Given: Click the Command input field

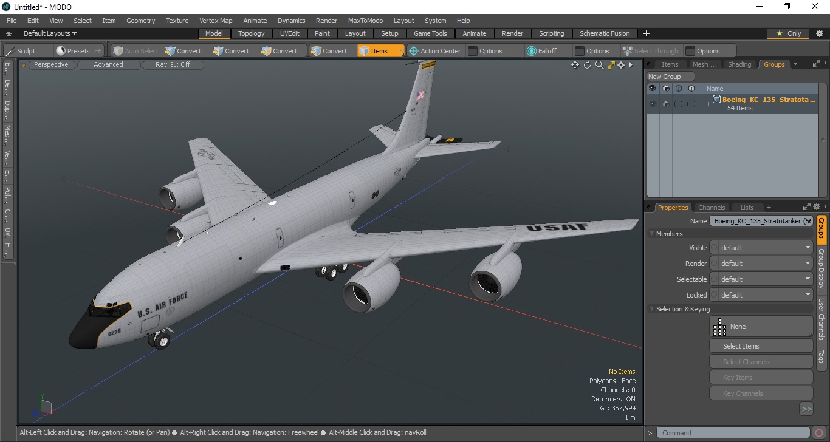Looking at the screenshot, I should (x=734, y=433).
